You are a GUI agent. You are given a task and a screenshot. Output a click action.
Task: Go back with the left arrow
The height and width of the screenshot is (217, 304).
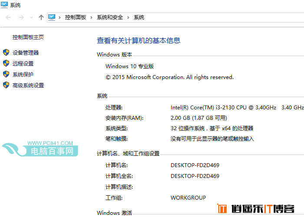pyautogui.click(x=8, y=17)
